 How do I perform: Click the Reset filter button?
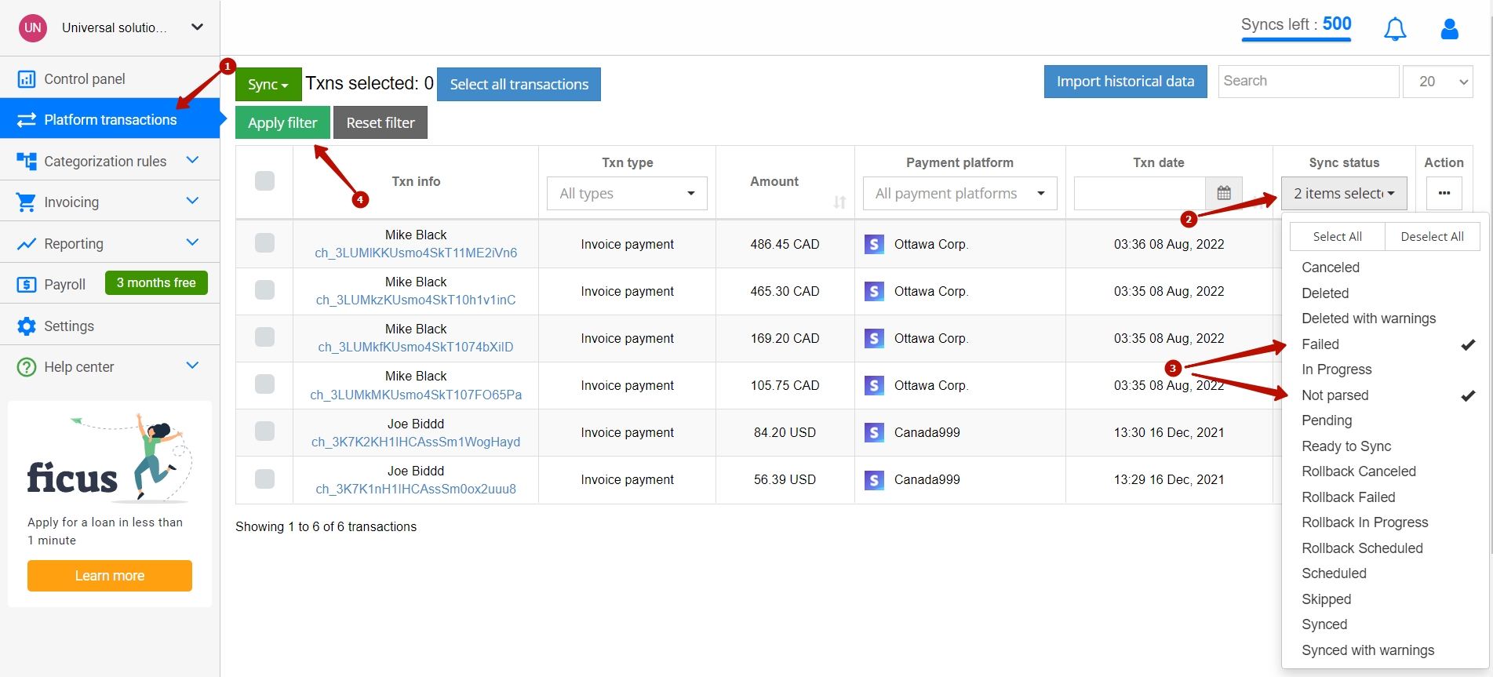(x=381, y=122)
